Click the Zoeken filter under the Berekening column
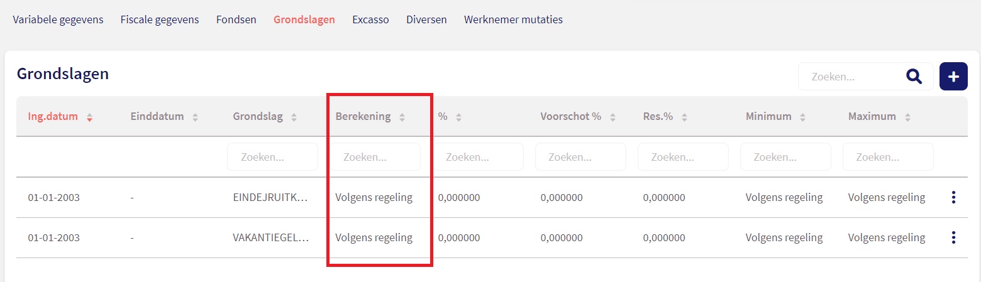981x282 pixels. click(x=375, y=157)
